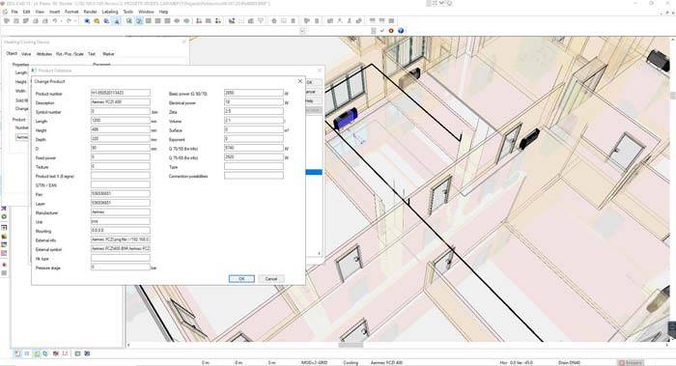Click the Redo arrow icon in toolbar
The height and width of the screenshot is (366, 676).
click(x=69, y=20)
